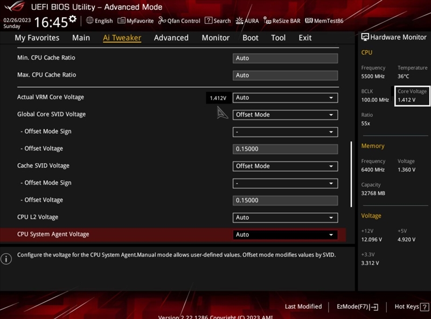Open the Tool tab
431x319 pixels.
(x=278, y=38)
